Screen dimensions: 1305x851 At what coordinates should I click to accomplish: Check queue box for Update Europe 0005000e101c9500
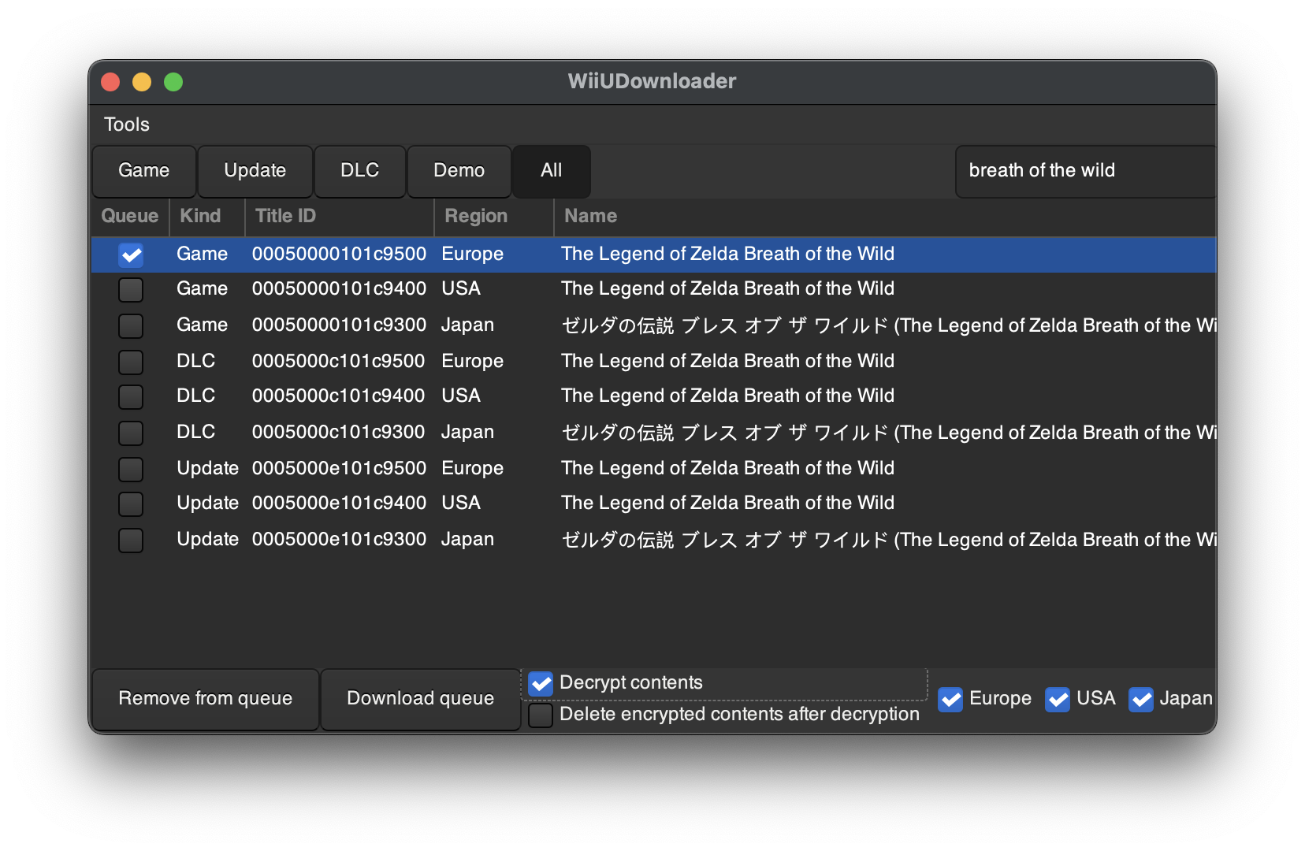coord(131,469)
